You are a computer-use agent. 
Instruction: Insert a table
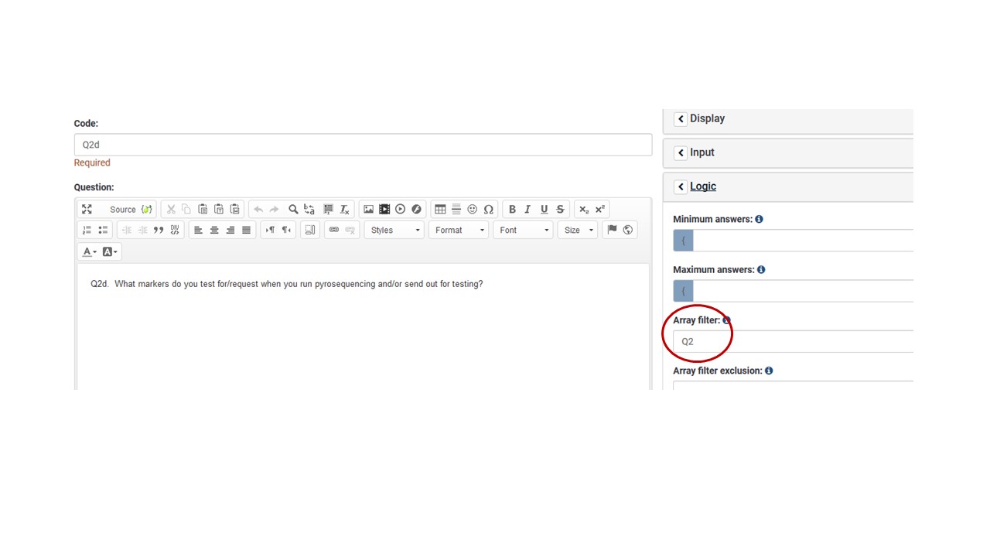click(x=440, y=210)
